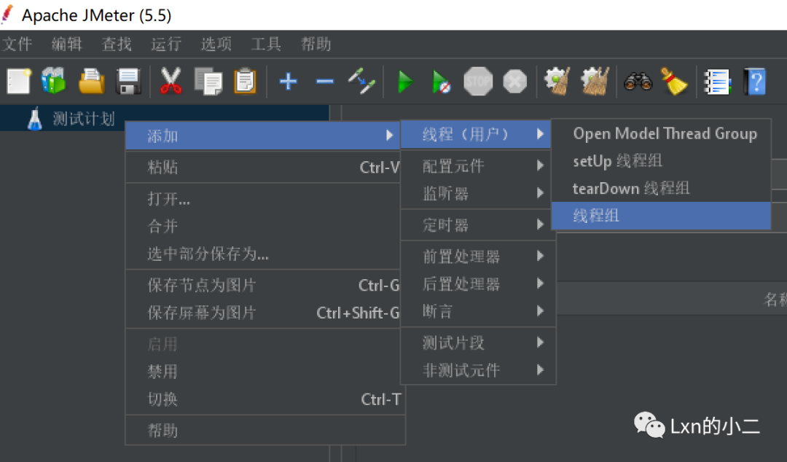This screenshot has height=462, width=787.
Task: Expand the 前置处理器 submenu
Action: tap(478, 257)
